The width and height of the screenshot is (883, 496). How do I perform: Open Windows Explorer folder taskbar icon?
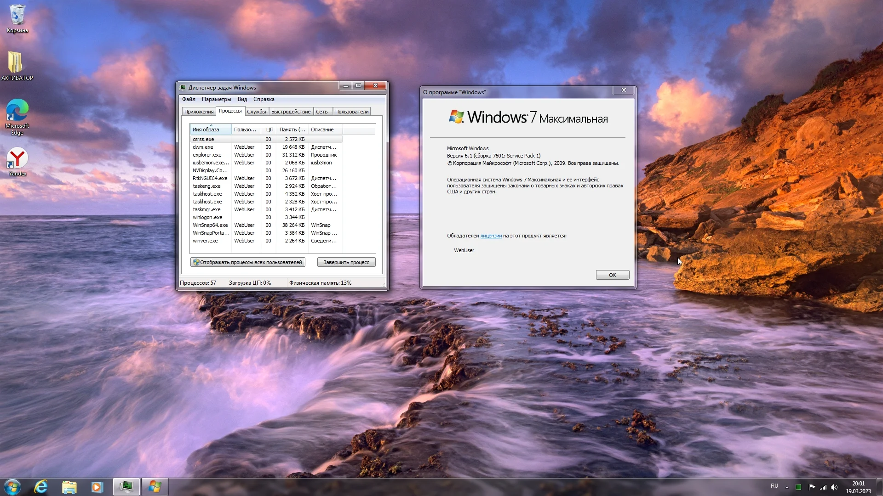pyautogui.click(x=69, y=487)
